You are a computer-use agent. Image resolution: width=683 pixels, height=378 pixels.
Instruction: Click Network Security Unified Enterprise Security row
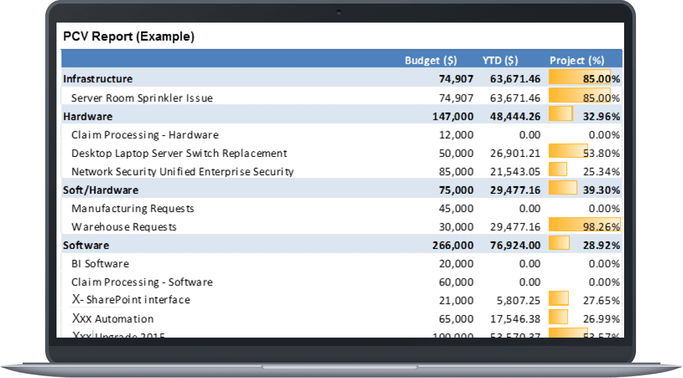(183, 172)
